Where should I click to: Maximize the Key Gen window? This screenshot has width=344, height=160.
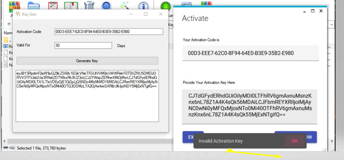tap(146, 14)
